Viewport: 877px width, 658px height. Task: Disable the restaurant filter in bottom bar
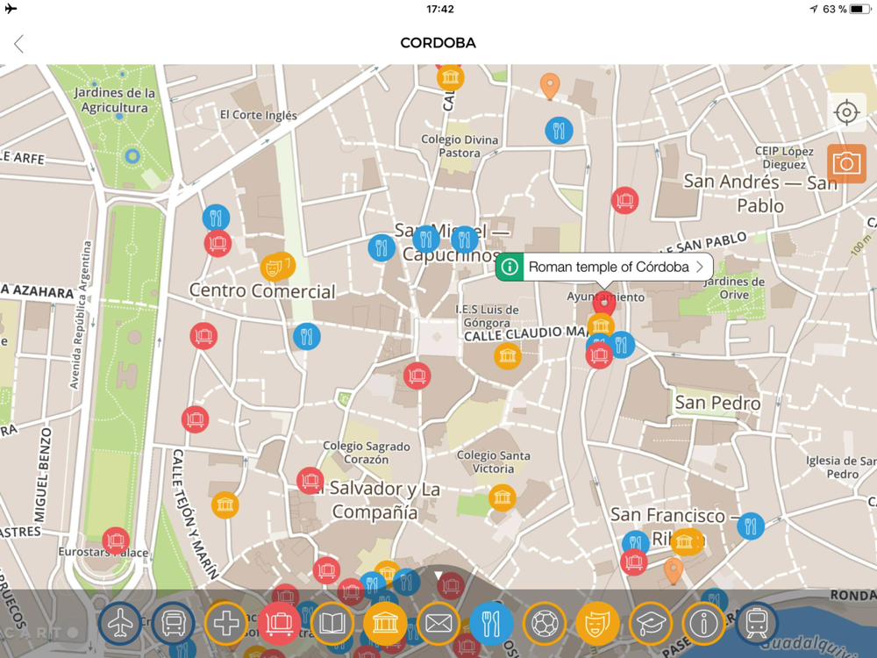pos(491,623)
